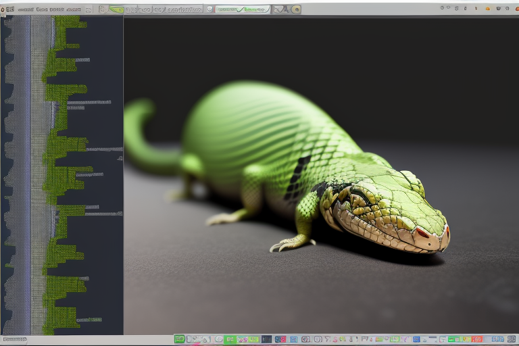Viewport: 519px width, 346px height.
Task: Click the bottommost green code block in left panel
Action: tap(61, 318)
